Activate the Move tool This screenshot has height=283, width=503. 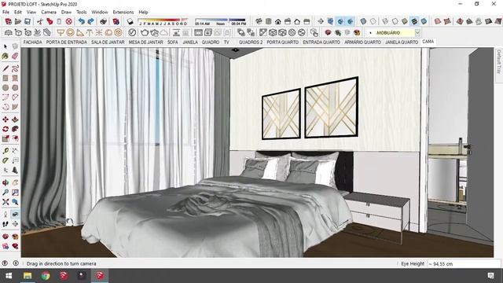[x=6, y=119]
